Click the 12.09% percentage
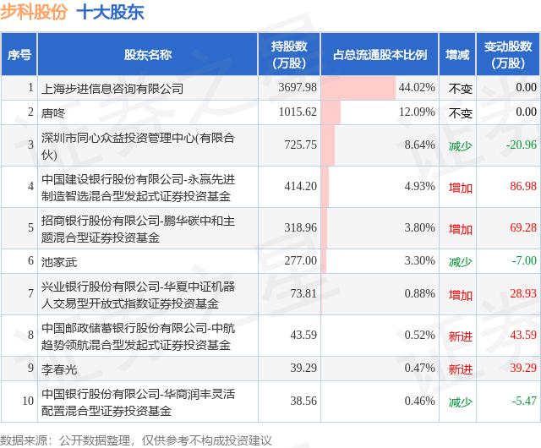The image size is (541, 448). tap(417, 112)
